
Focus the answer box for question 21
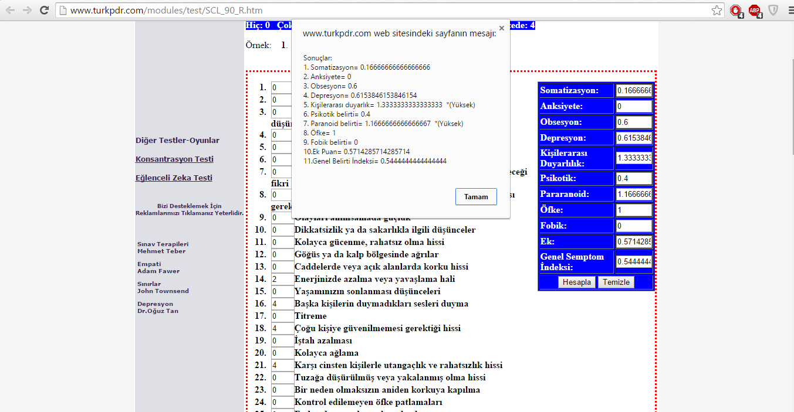pyautogui.click(x=282, y=365)
